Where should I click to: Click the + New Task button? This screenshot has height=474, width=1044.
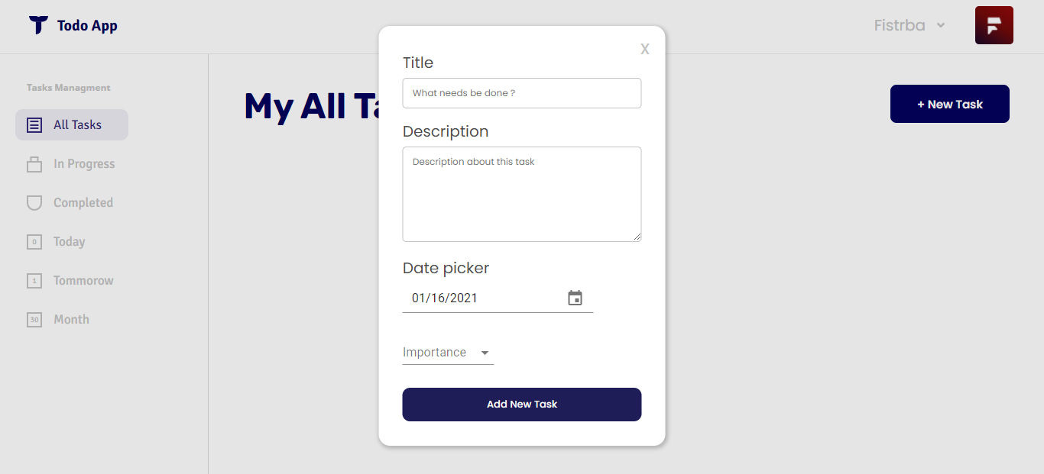949,104
